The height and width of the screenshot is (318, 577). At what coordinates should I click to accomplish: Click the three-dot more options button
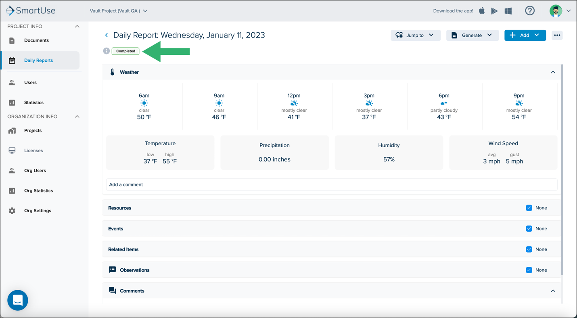(557, 35)
